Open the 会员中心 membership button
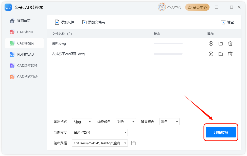The width and height of the screenshot is (247, 156). 197,7
